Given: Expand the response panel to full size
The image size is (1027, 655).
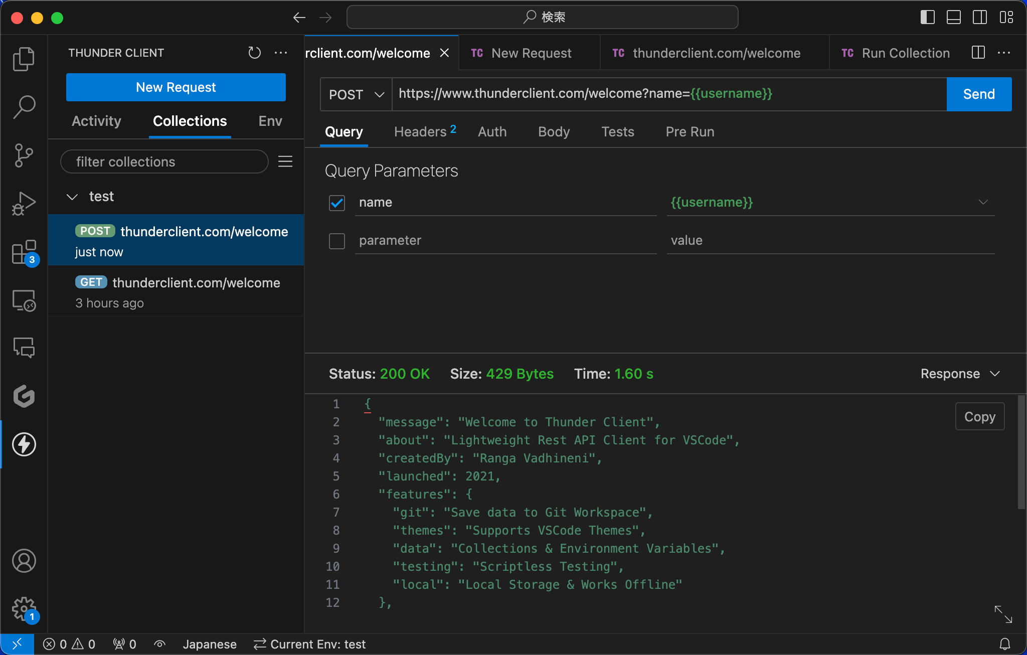Looking at the screenshot, I should (x=1003, y=614).
